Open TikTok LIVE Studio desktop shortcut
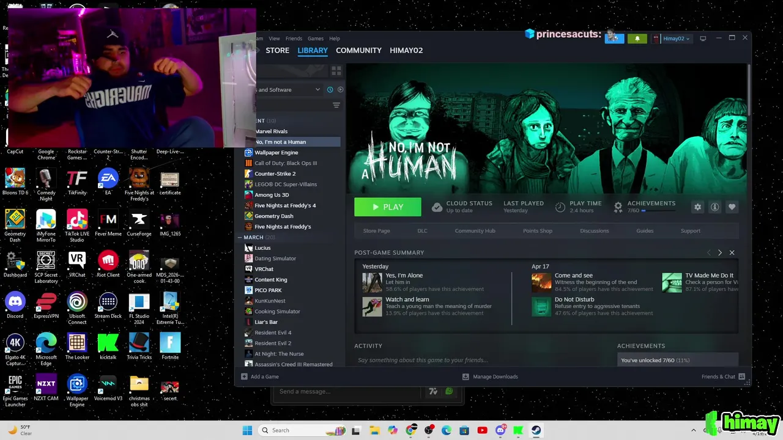Image resolution: width=783 pixels, height=440 pixels. pyautogui.click(x=77, y=226)
